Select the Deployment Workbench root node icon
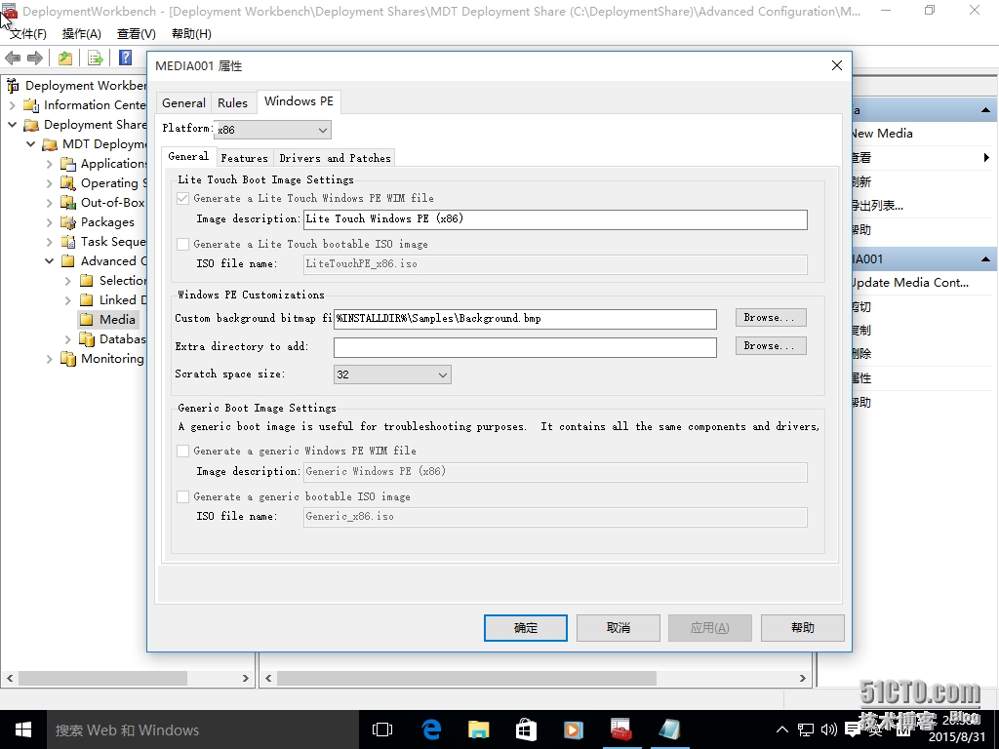The width and height of the screenshot is (999, 749). (x=13, y=86)
